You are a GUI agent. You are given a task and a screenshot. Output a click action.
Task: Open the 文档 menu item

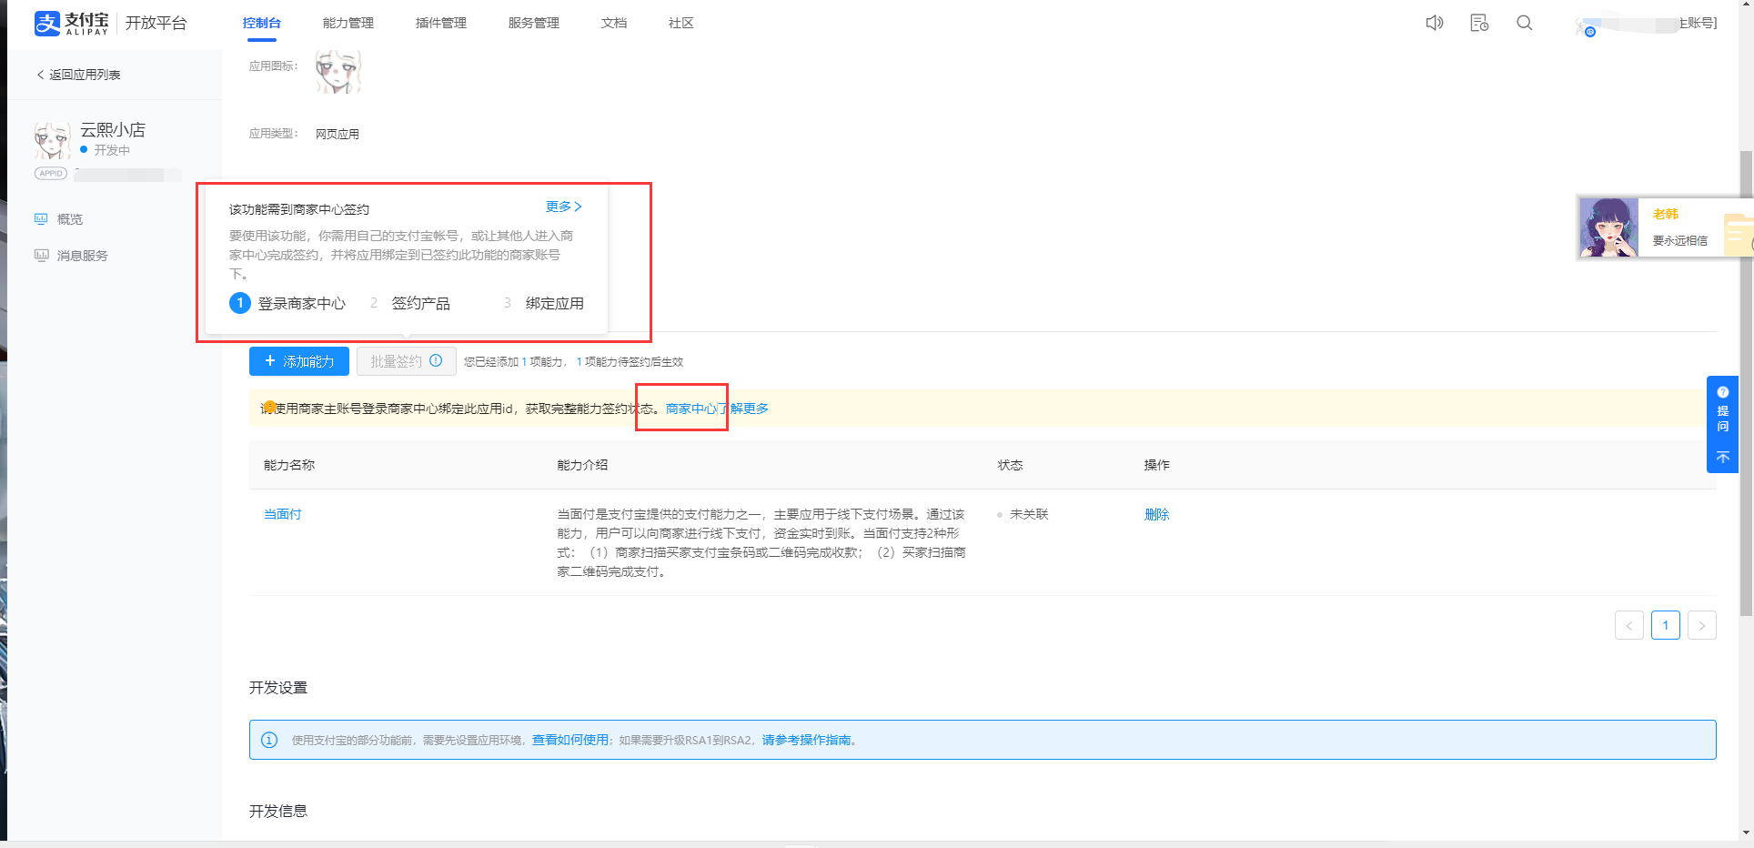614,23
